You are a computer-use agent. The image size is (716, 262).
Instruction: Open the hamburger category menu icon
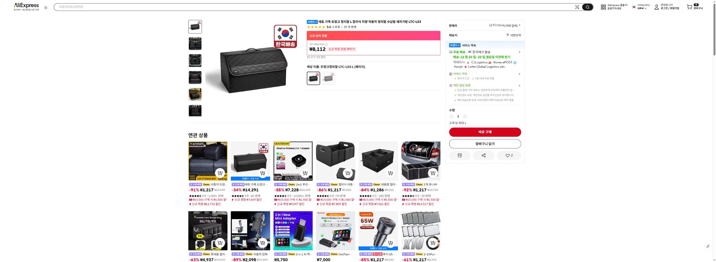[x=46, y=8]
